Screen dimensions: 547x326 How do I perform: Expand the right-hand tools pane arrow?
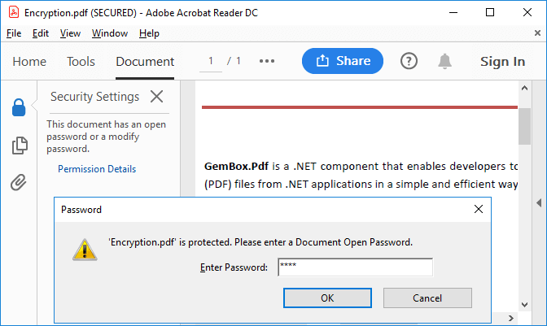point(539,202)
